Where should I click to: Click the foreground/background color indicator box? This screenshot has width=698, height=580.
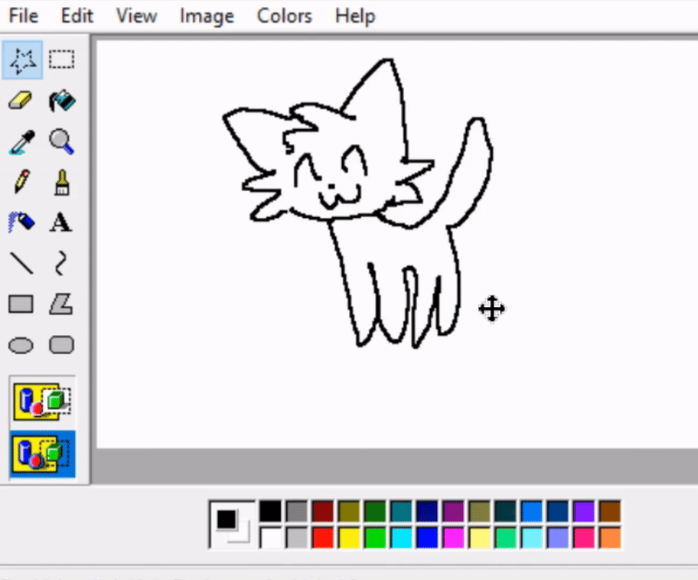(x=231, y=525)
